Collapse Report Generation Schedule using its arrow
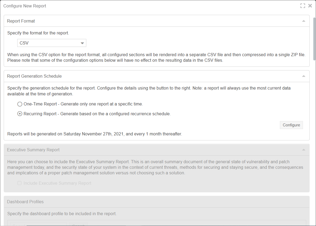The width and height of the screenshot is (316, 226). point(304,76)
